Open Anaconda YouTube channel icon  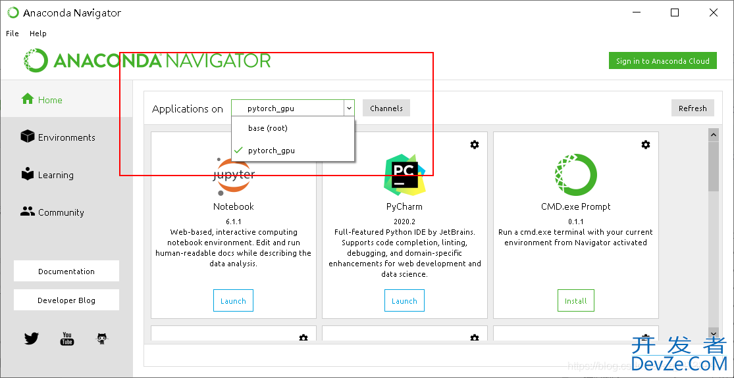pyautogui.click(x=67, y=339)
